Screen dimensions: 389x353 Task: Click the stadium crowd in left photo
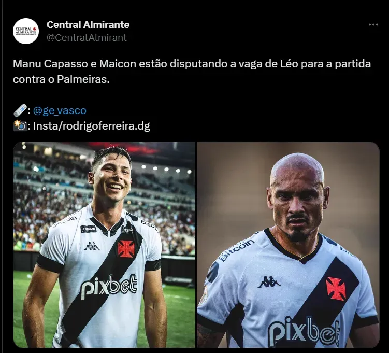pyautogui.click(x=50, y=211)
